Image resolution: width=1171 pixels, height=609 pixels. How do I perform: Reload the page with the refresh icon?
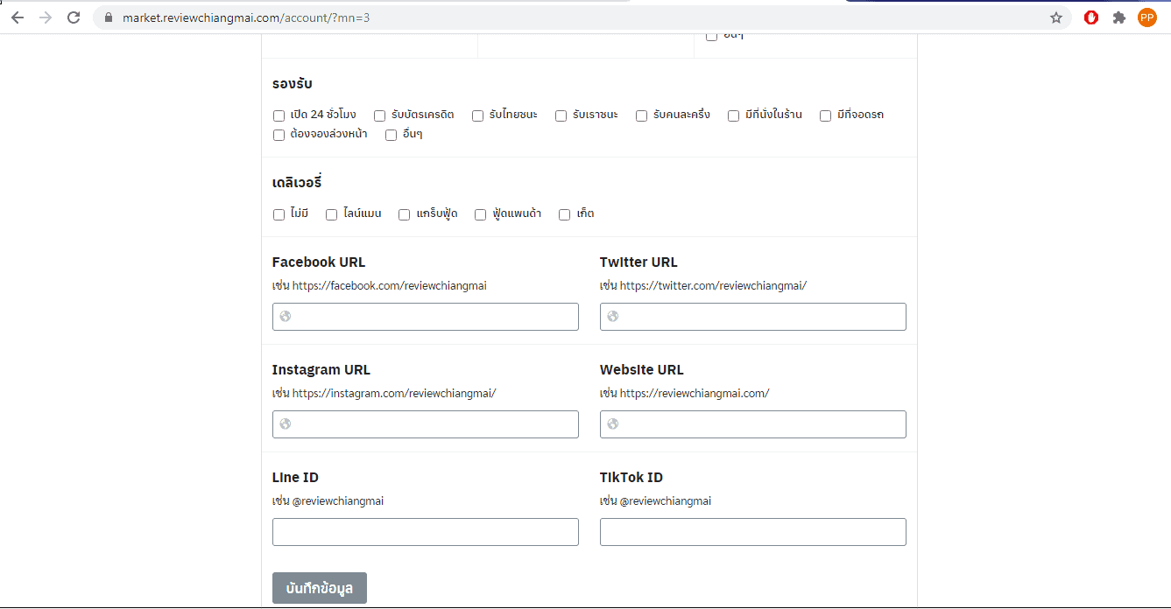tap(74, 17)
